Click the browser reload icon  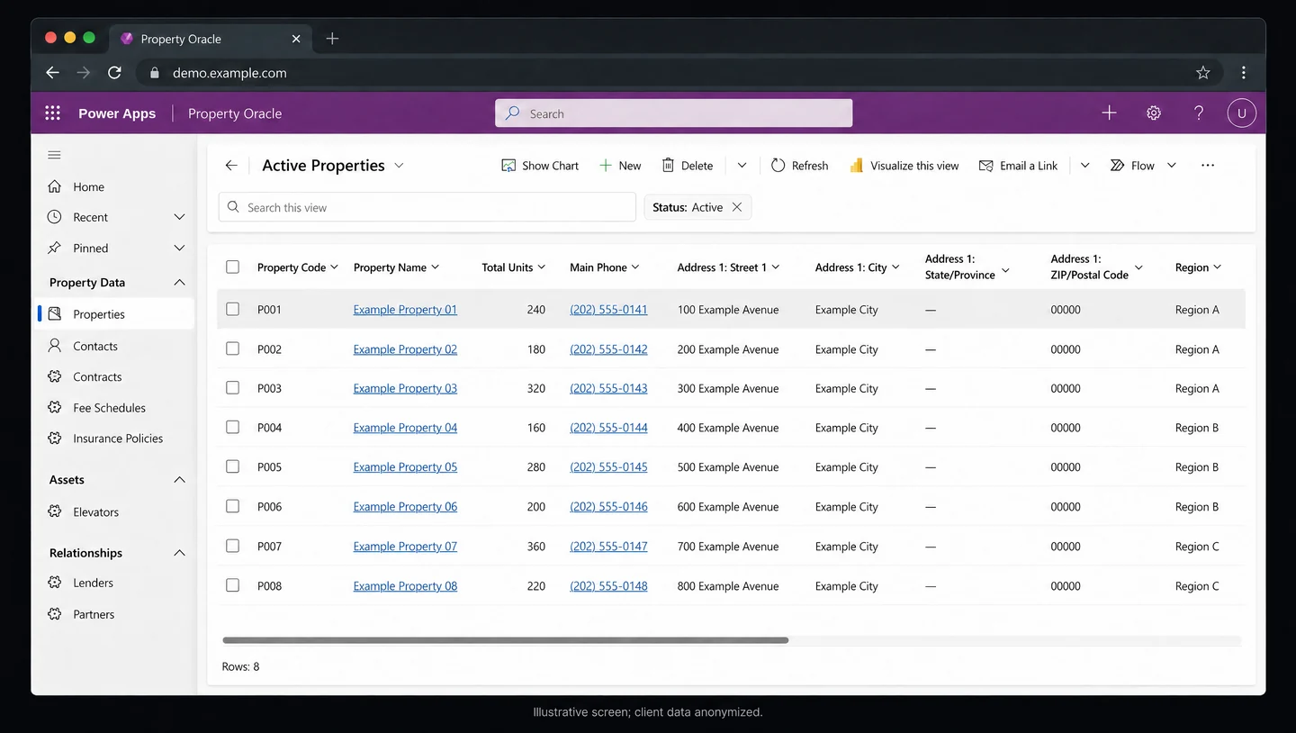pyautogui.click(x=114, y=73)
